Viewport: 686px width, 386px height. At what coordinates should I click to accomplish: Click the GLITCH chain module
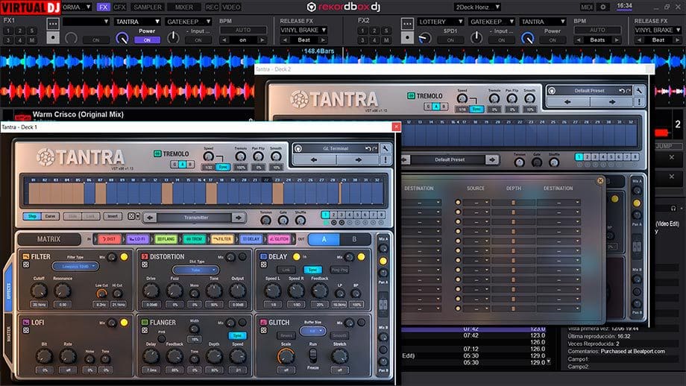(279, 239)
